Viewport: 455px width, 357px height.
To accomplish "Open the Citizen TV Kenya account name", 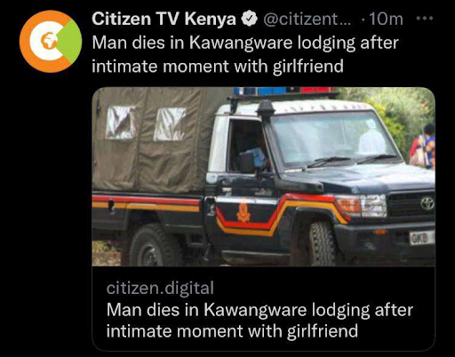I will 164,19.
